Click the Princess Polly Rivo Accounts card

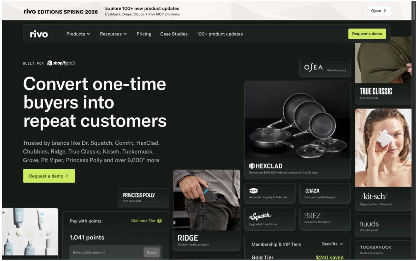(143, 197)
